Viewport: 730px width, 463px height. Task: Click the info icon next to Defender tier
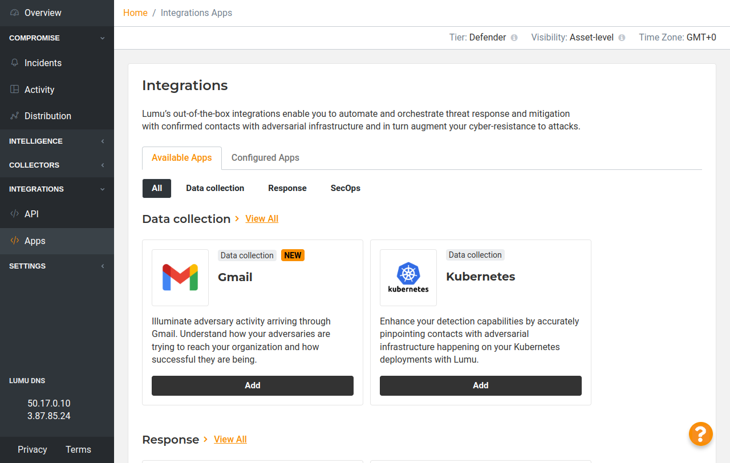pos(514,38)
